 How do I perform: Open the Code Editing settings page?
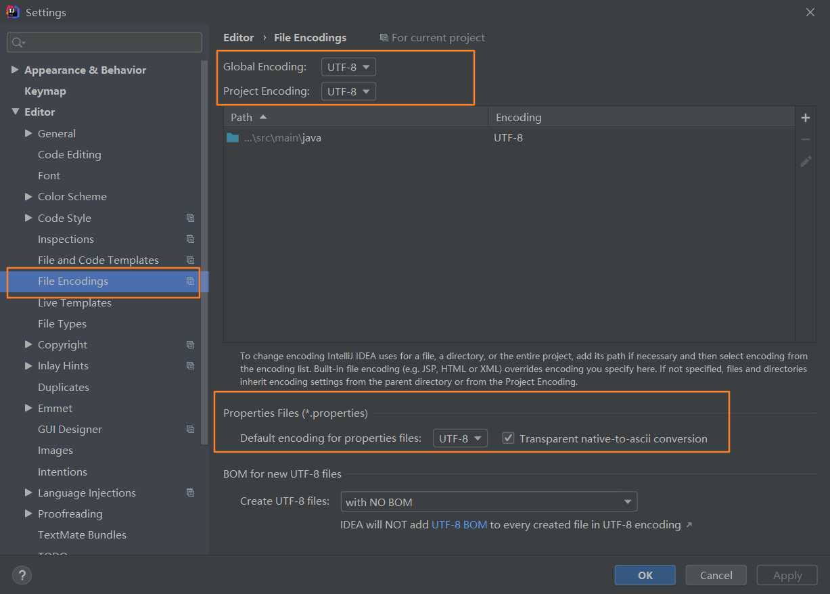(x=69, y=154)
